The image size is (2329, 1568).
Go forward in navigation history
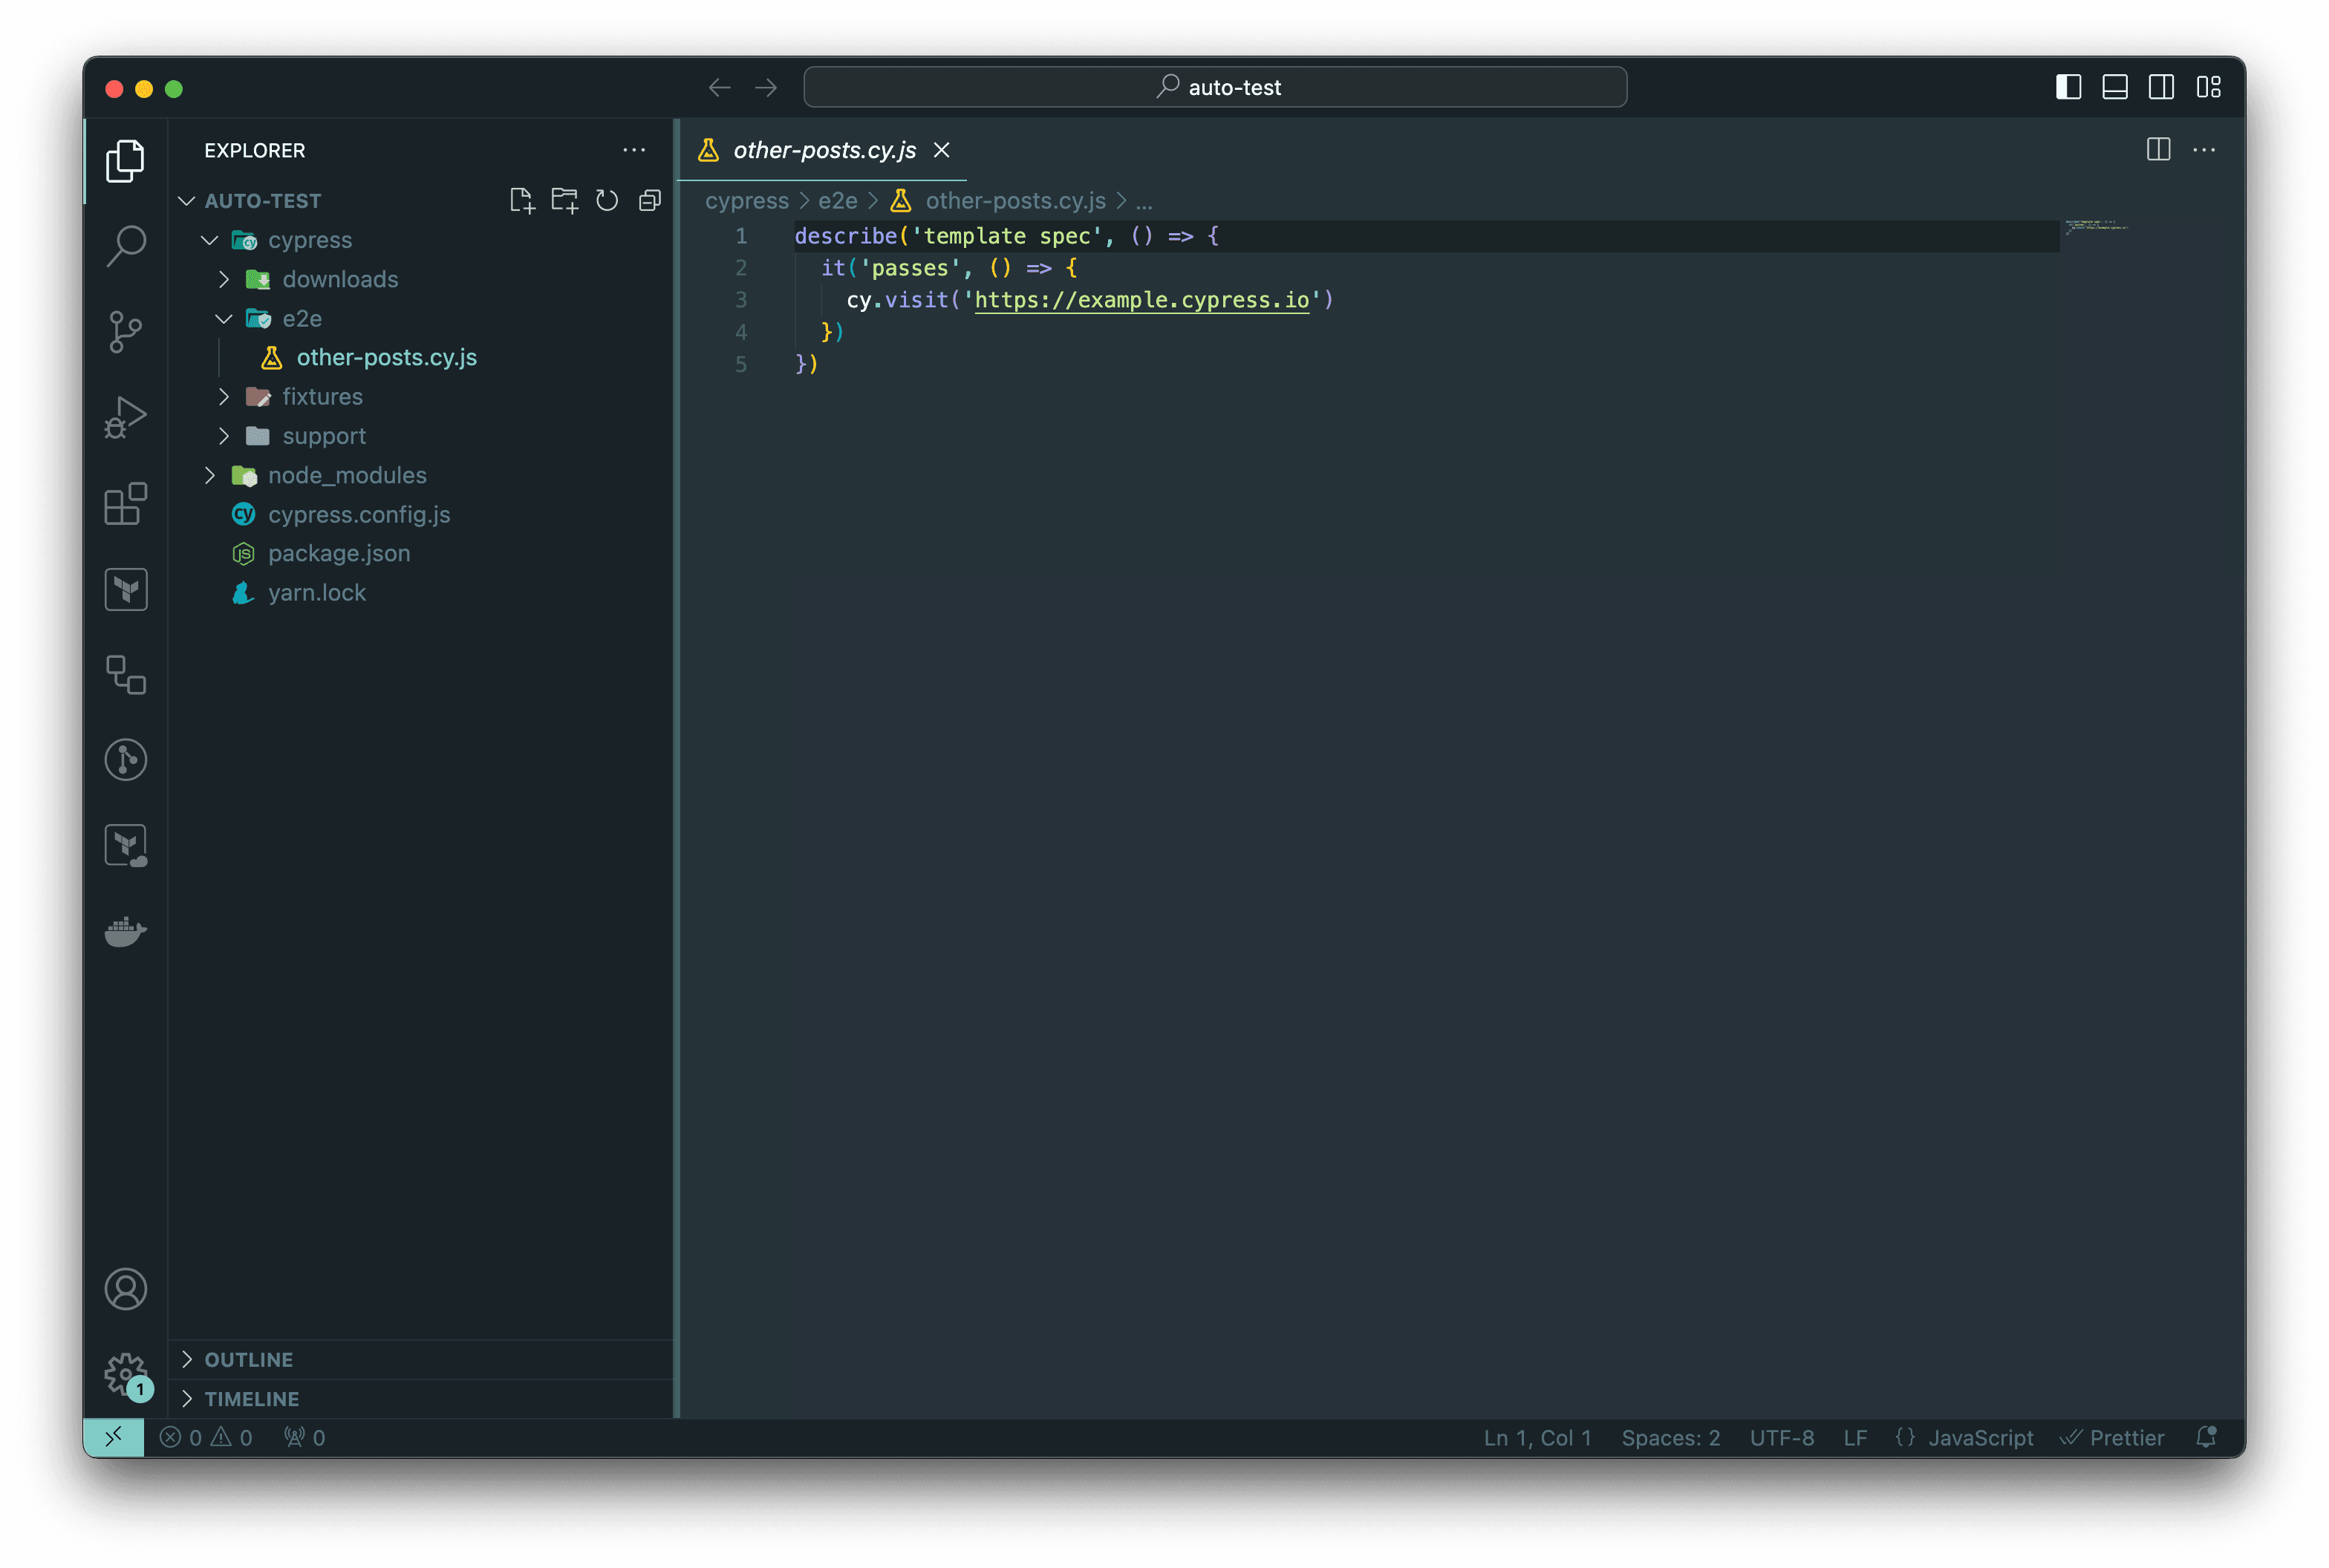point(766,87)
